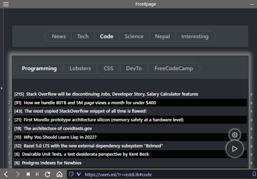Open the Nepal tab
The width and height of the screenshot is (257, 179).
pyautogui.click(x=162, y=37)
